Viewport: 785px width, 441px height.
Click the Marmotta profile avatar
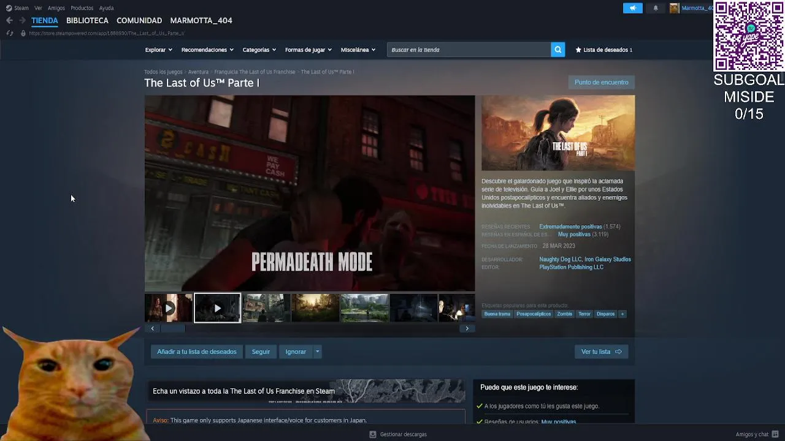pos(674,8)
